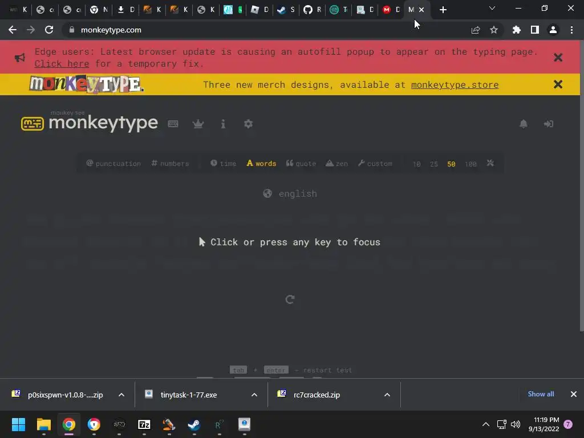Open Chrome extensions puzzle icon
Screen dimensions: 584x438
[516, 30]
